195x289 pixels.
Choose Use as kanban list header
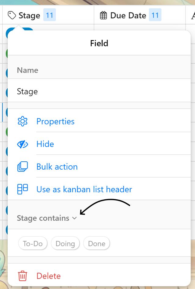pyautogui.click(x=84, y=189)
